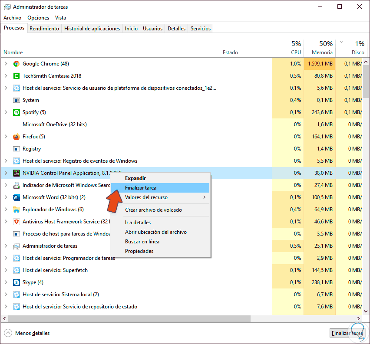Click the Spotify process icon
370x344 pixels.
16,112
